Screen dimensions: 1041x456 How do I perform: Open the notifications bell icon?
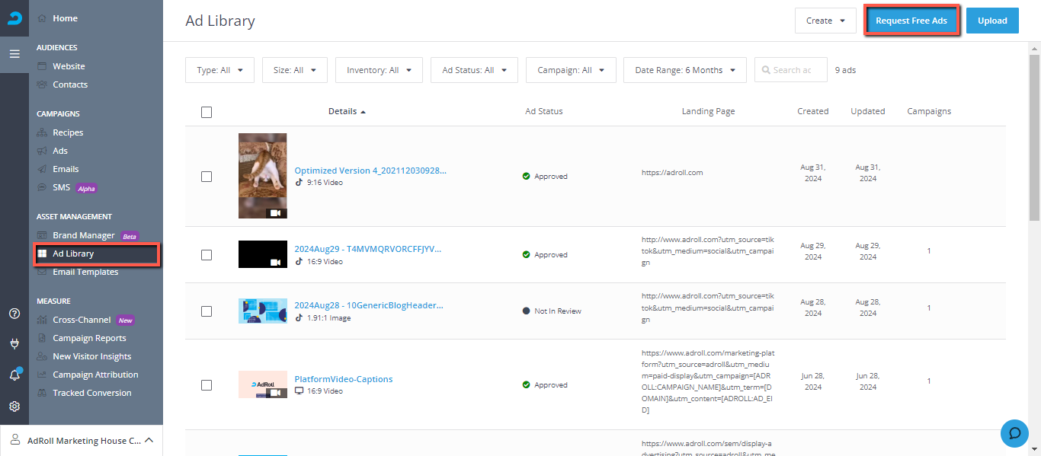point(14,375)
